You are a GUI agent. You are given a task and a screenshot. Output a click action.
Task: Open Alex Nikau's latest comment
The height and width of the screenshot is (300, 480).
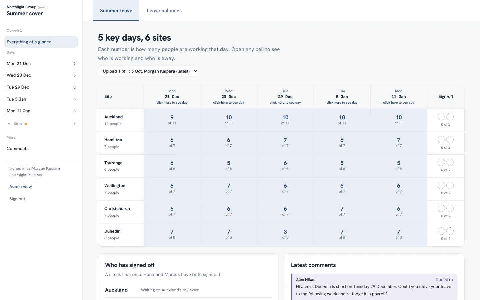click(374, 287)
